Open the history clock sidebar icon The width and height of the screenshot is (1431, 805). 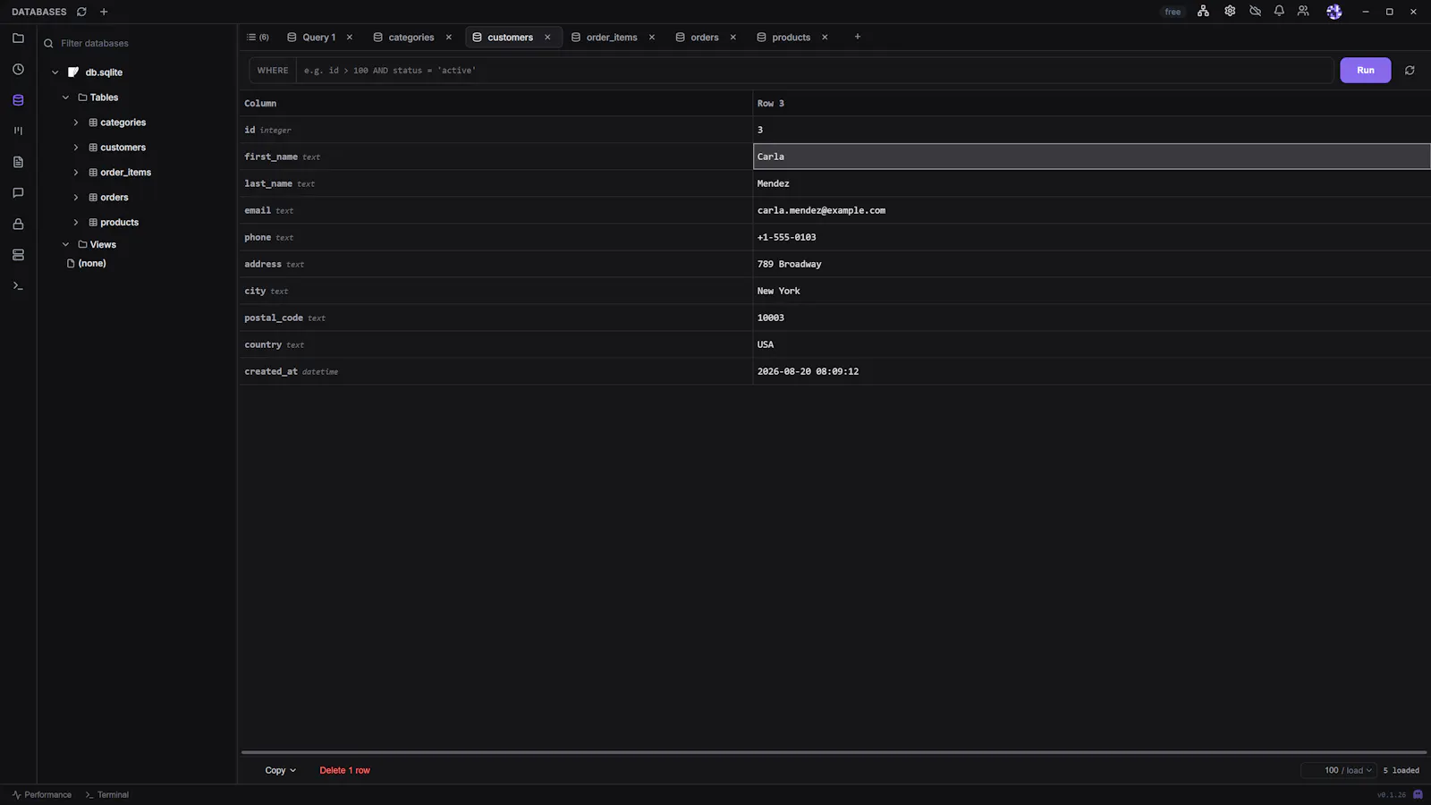[18, 69]
